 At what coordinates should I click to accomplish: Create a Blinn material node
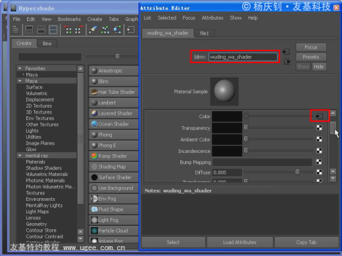pyautogui.click(x=114, y=81)
